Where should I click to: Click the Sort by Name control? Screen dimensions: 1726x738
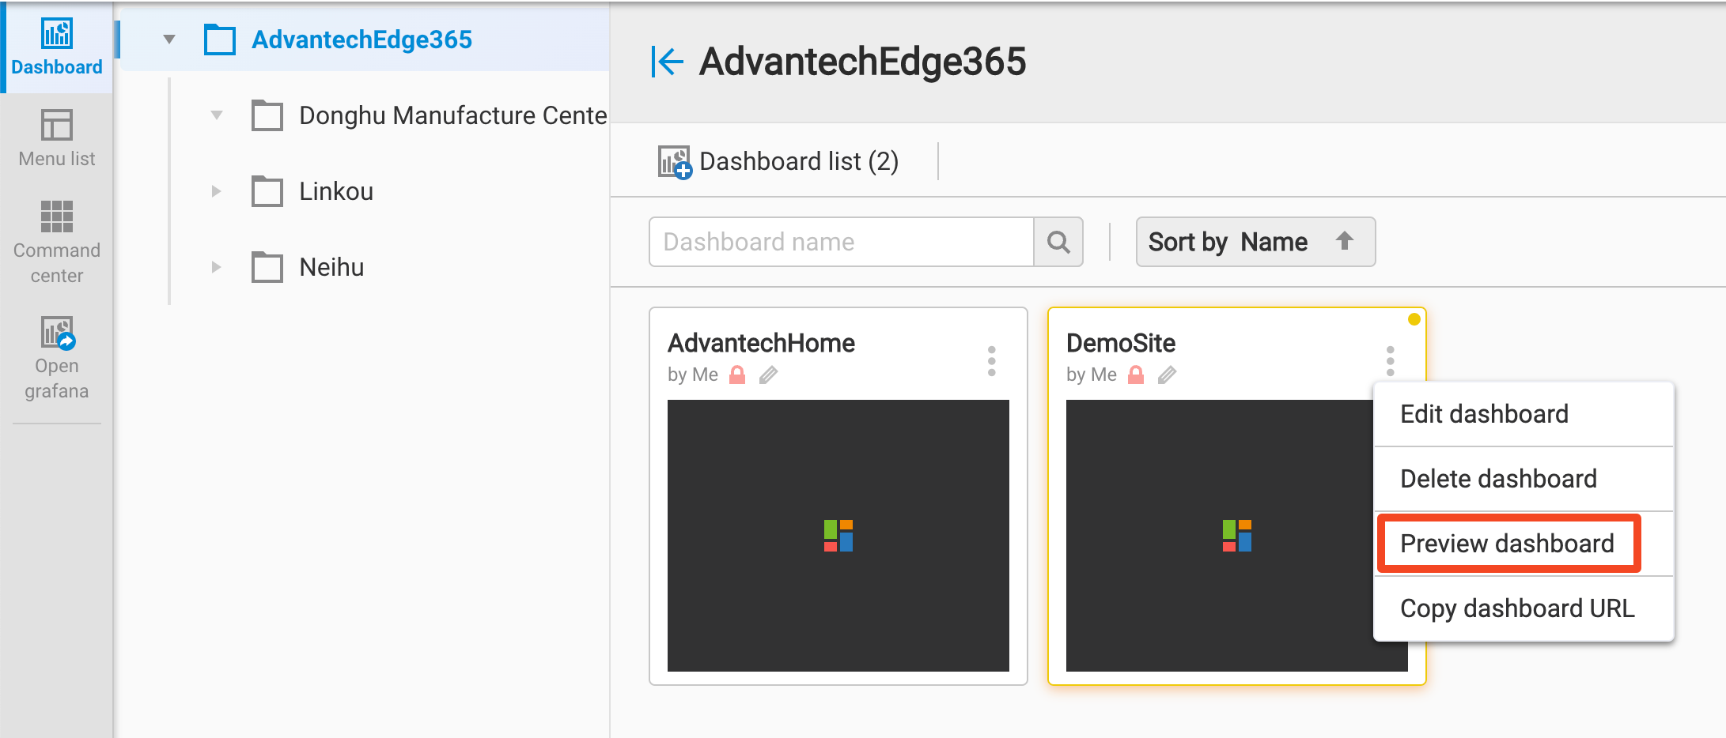pos(1228,242)
